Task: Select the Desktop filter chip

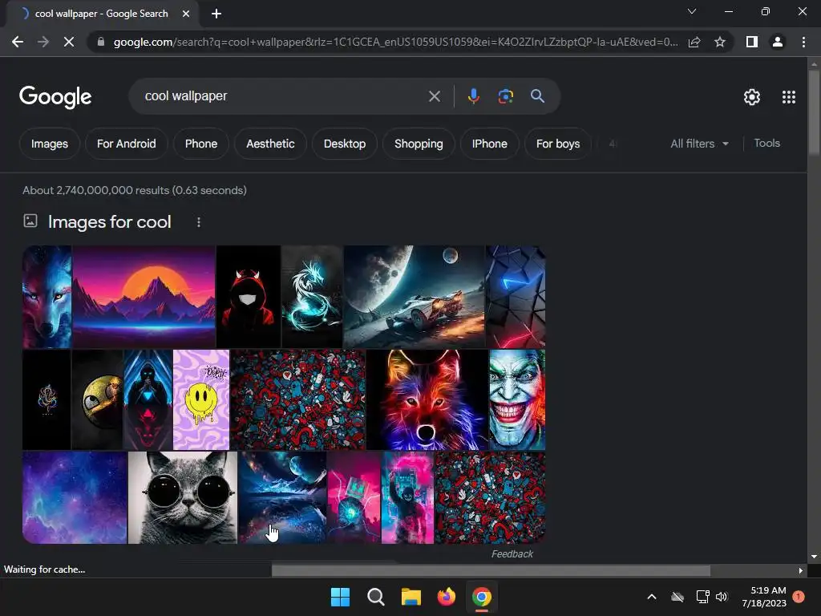Action: (345, 144)
